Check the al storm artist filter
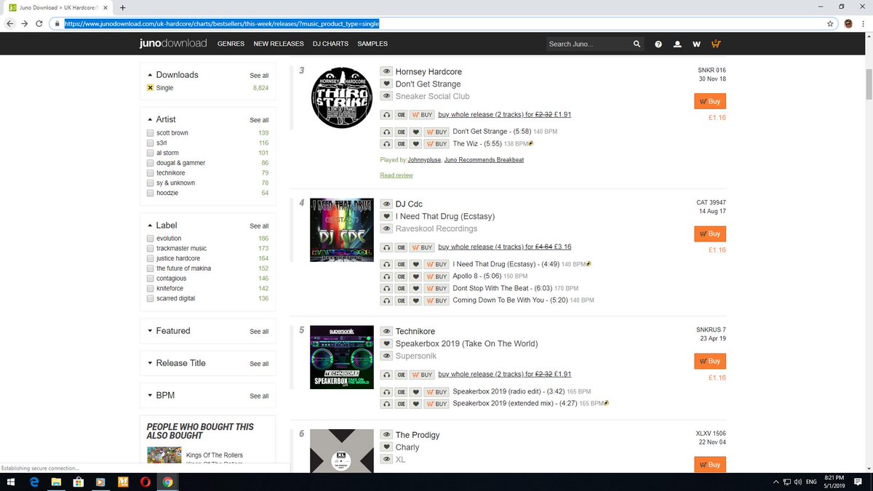Viewport: 873px width, 491px height. pos(150,153)
